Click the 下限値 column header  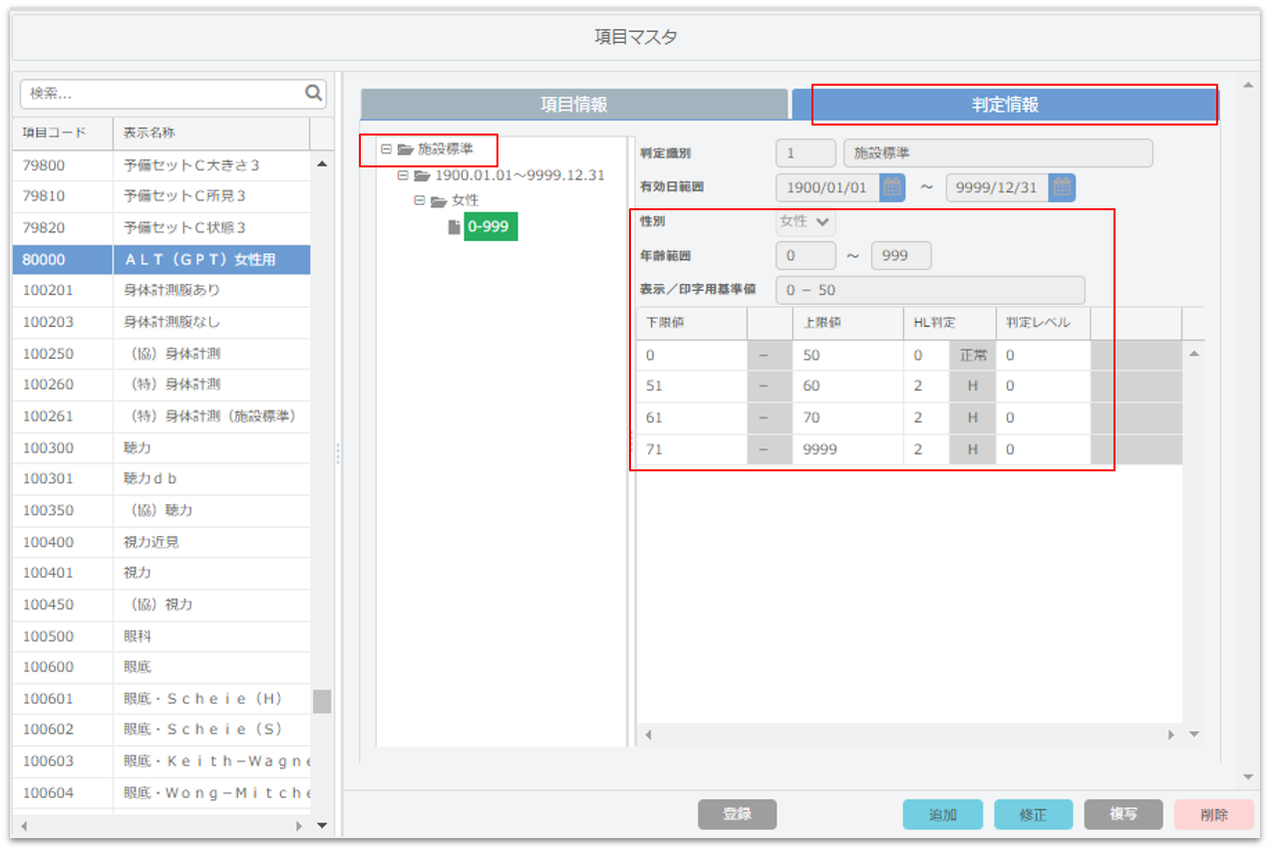pos(692,323)
